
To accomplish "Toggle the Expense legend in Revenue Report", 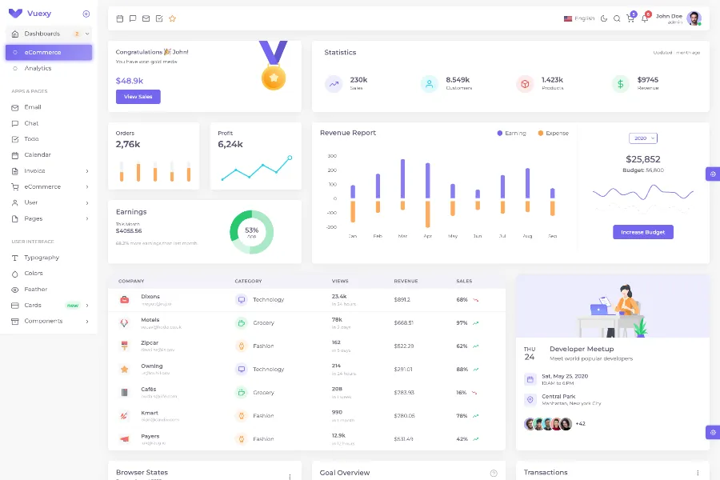I will click(x=554, y=133).
